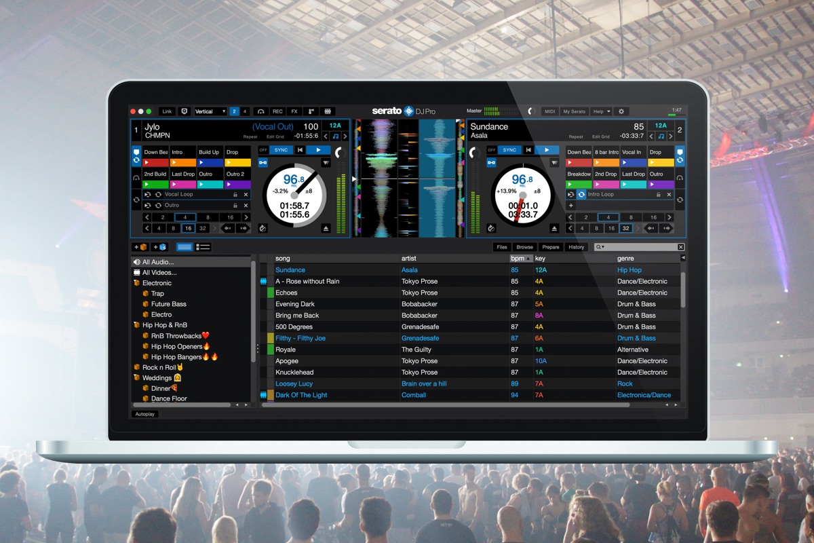
Task: Collapse the library column chooser arrow
Action: pyautogui.click(x=682, y=258)
